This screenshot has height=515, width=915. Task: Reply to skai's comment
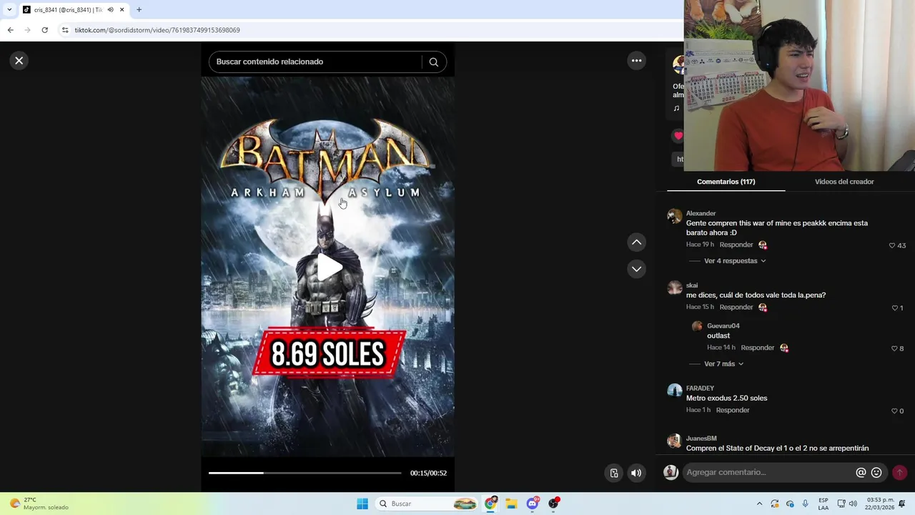click(x=736, y=307)
